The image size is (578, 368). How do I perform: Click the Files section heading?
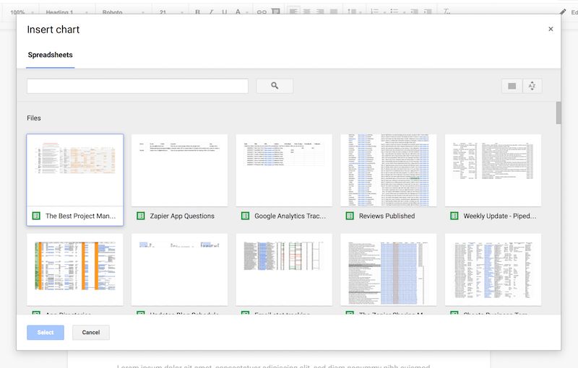coord(33,118)
